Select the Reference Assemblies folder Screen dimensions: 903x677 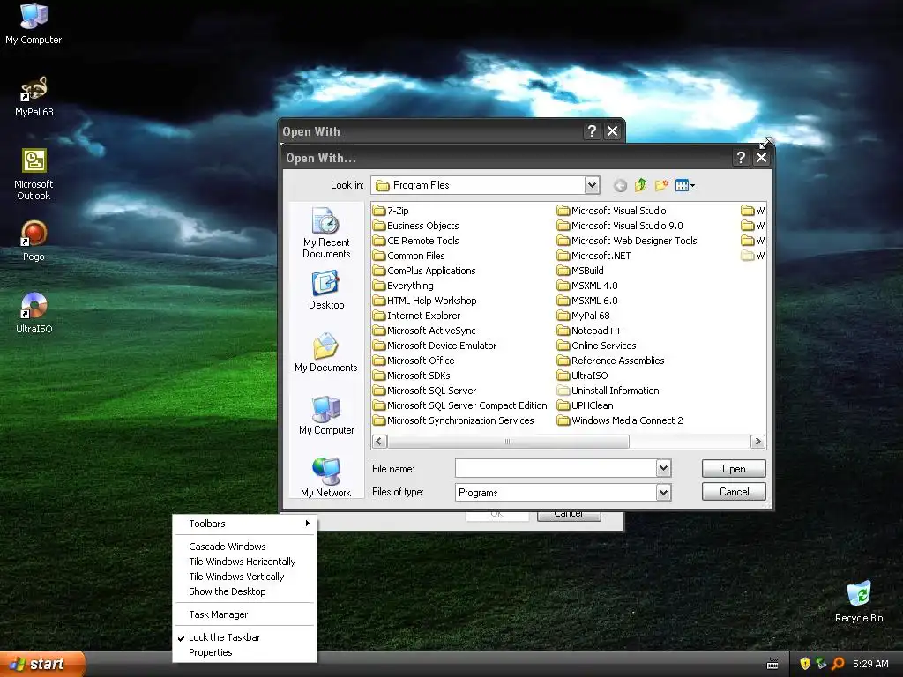(610, 361)
